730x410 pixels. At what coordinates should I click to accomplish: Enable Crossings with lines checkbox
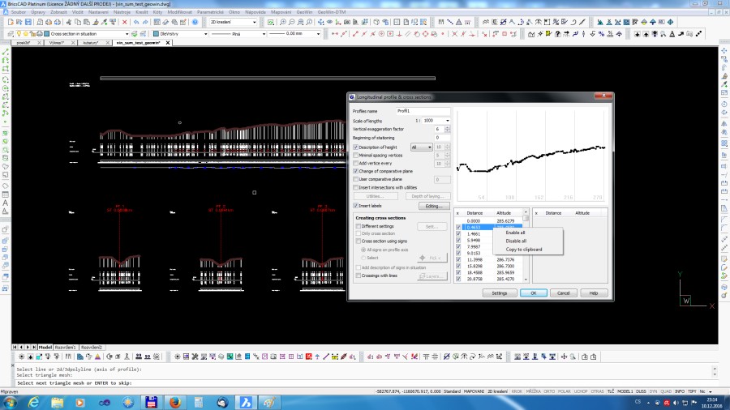[x=359, y=275]
